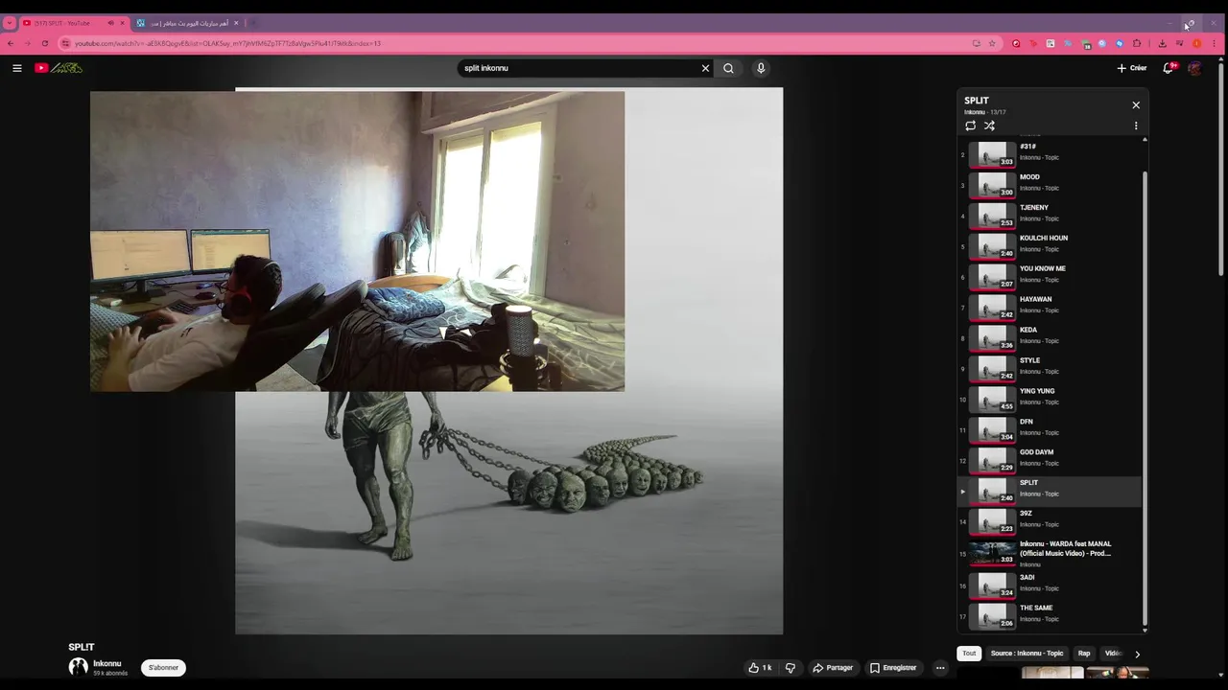Play YOU KNOW ME from the playlist
The width and height of the screenshot is (1228, 690).
click(1050, 277)
